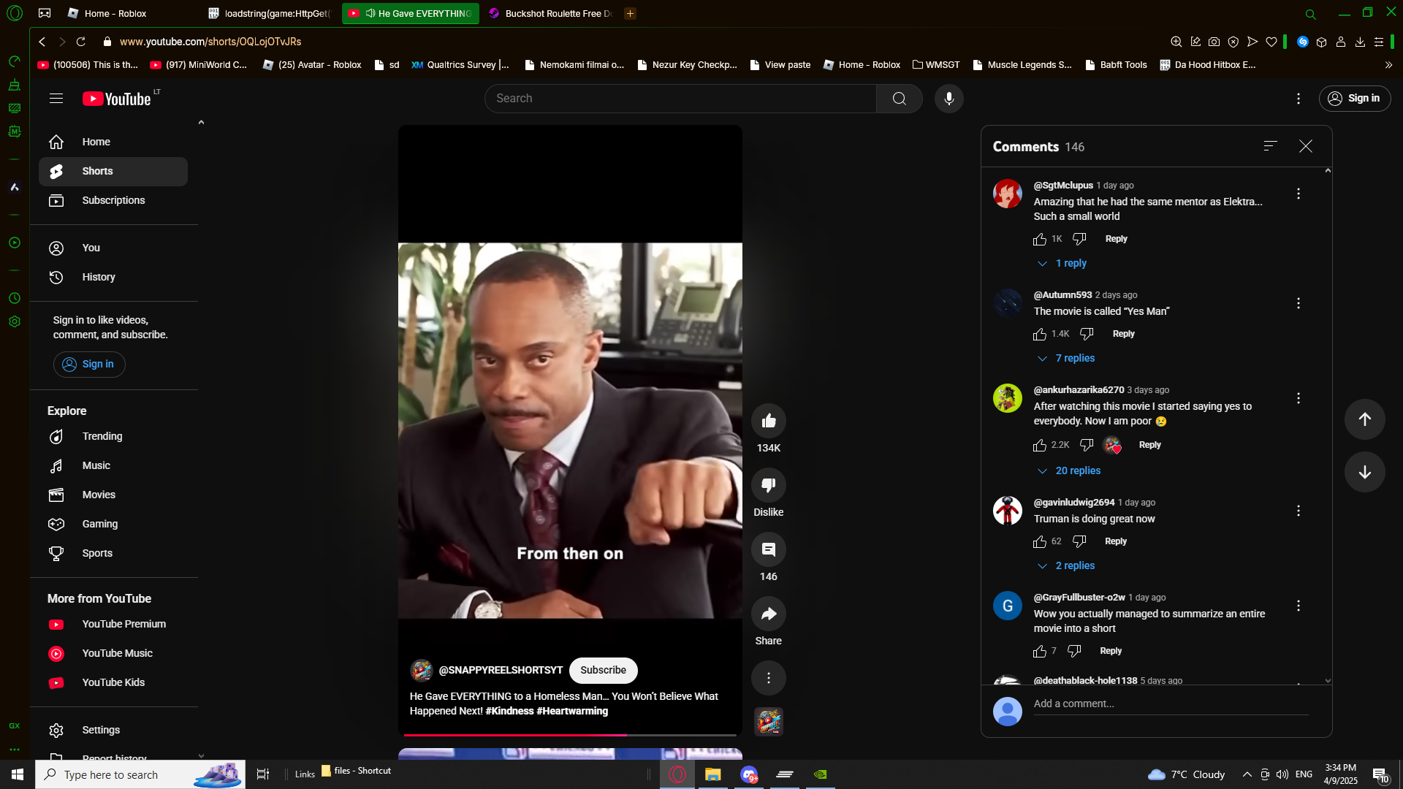Expand 2 replies under Truman comment

[x=1066, y=565]
